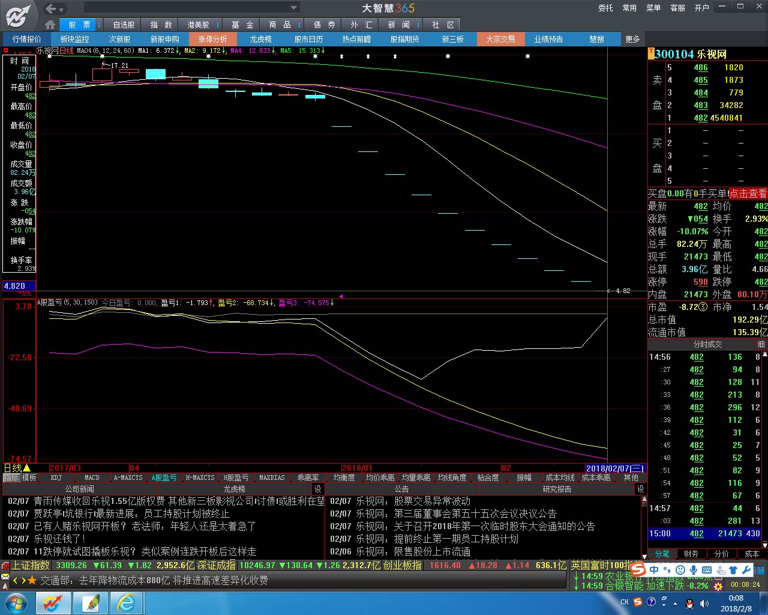Viewport: 768px width, 615px height.
Task: Go to the home page icon
Action: click(50, 25)
